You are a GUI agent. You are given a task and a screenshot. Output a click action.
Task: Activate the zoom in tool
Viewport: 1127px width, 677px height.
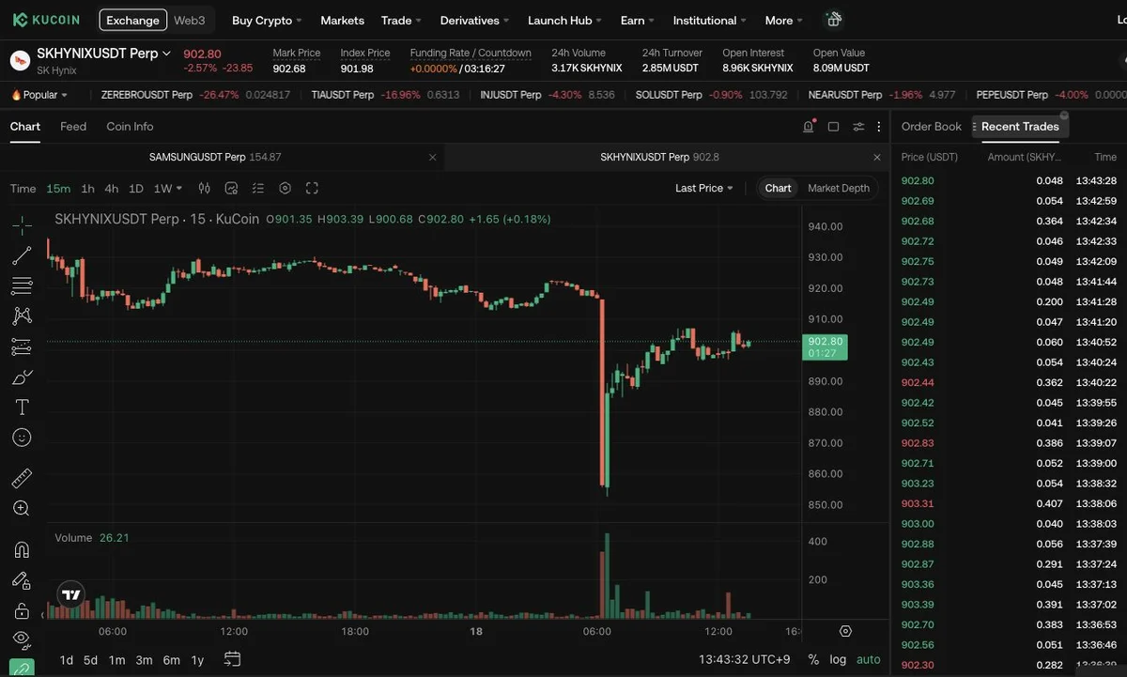(22, 508)
